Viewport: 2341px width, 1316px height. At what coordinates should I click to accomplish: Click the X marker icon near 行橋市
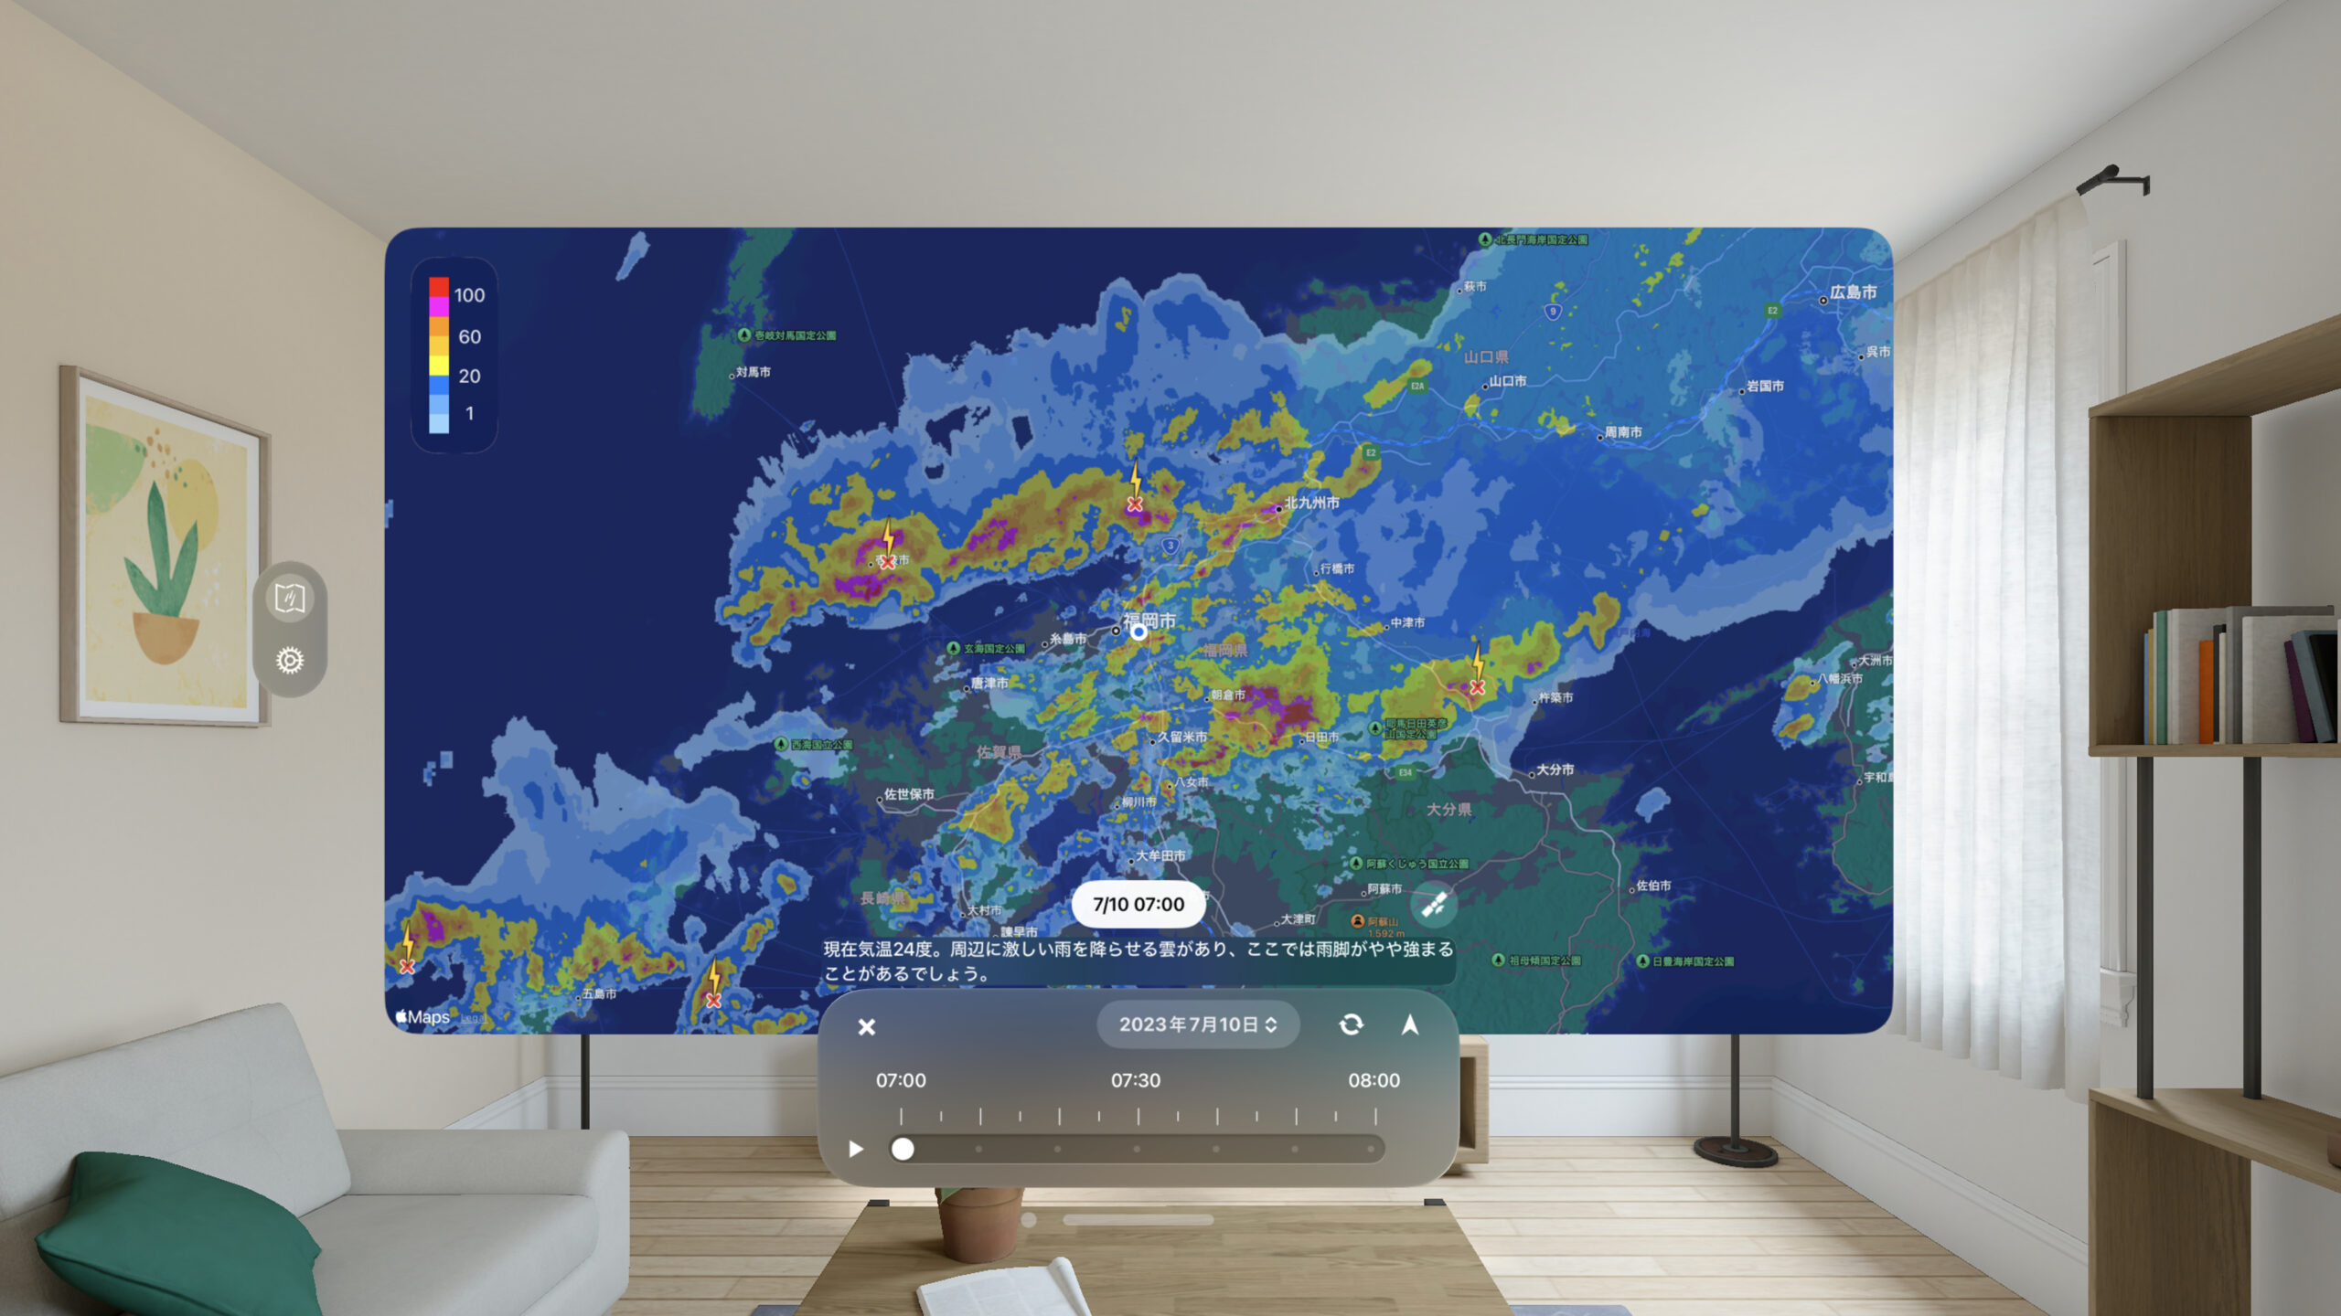point(1480,680)
